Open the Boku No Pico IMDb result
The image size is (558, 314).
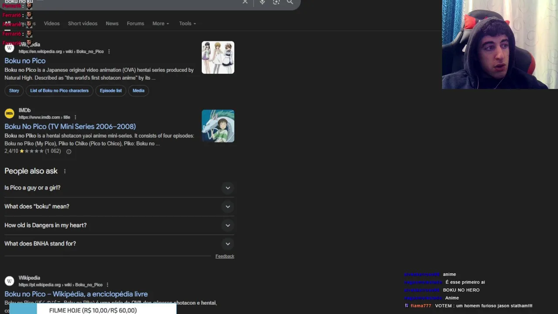(x=70, y=126)
